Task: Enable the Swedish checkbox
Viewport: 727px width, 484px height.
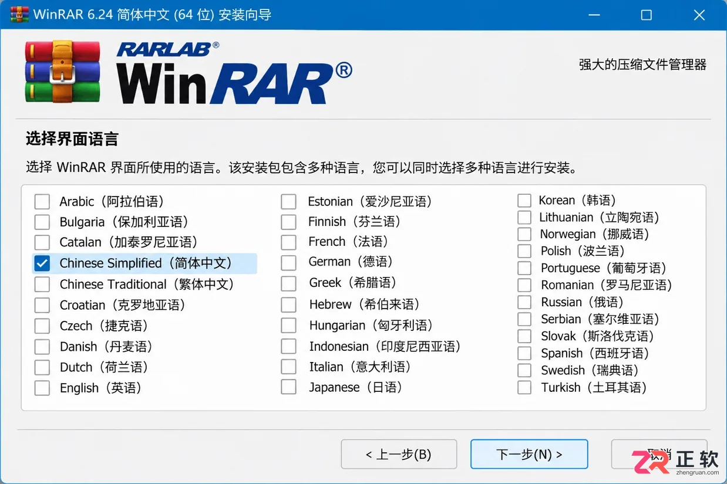Action: (524, 371)
